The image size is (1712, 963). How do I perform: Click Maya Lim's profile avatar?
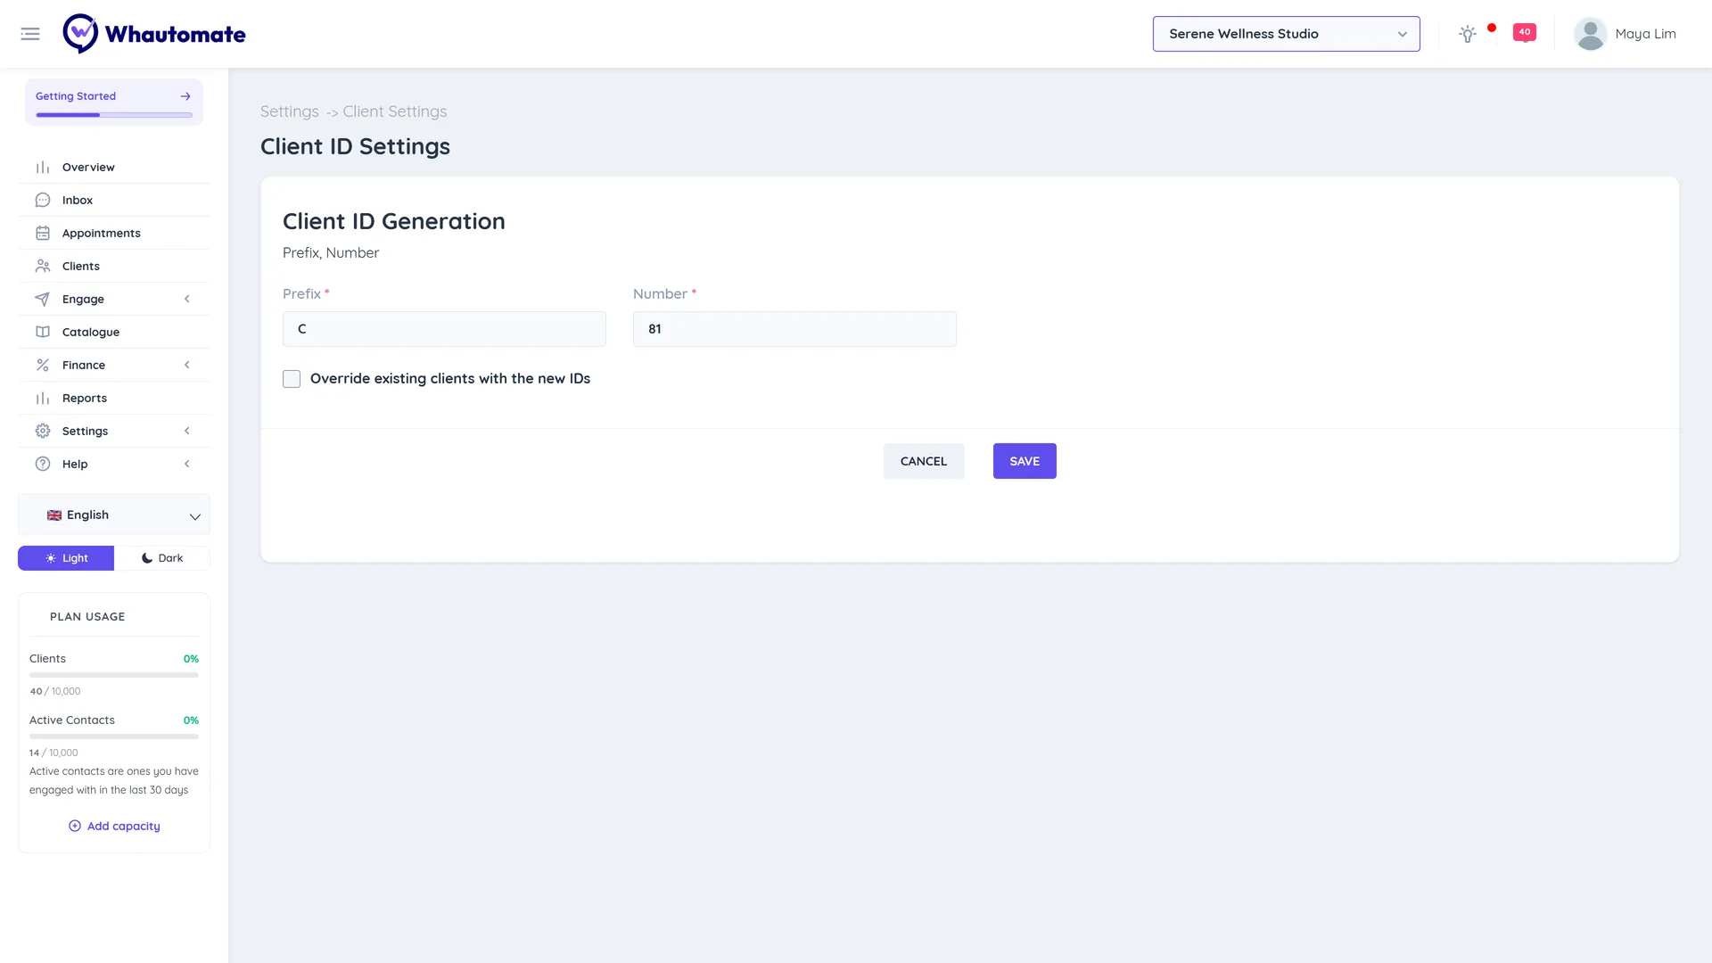pyautogui.click(x=1590, y=34)
